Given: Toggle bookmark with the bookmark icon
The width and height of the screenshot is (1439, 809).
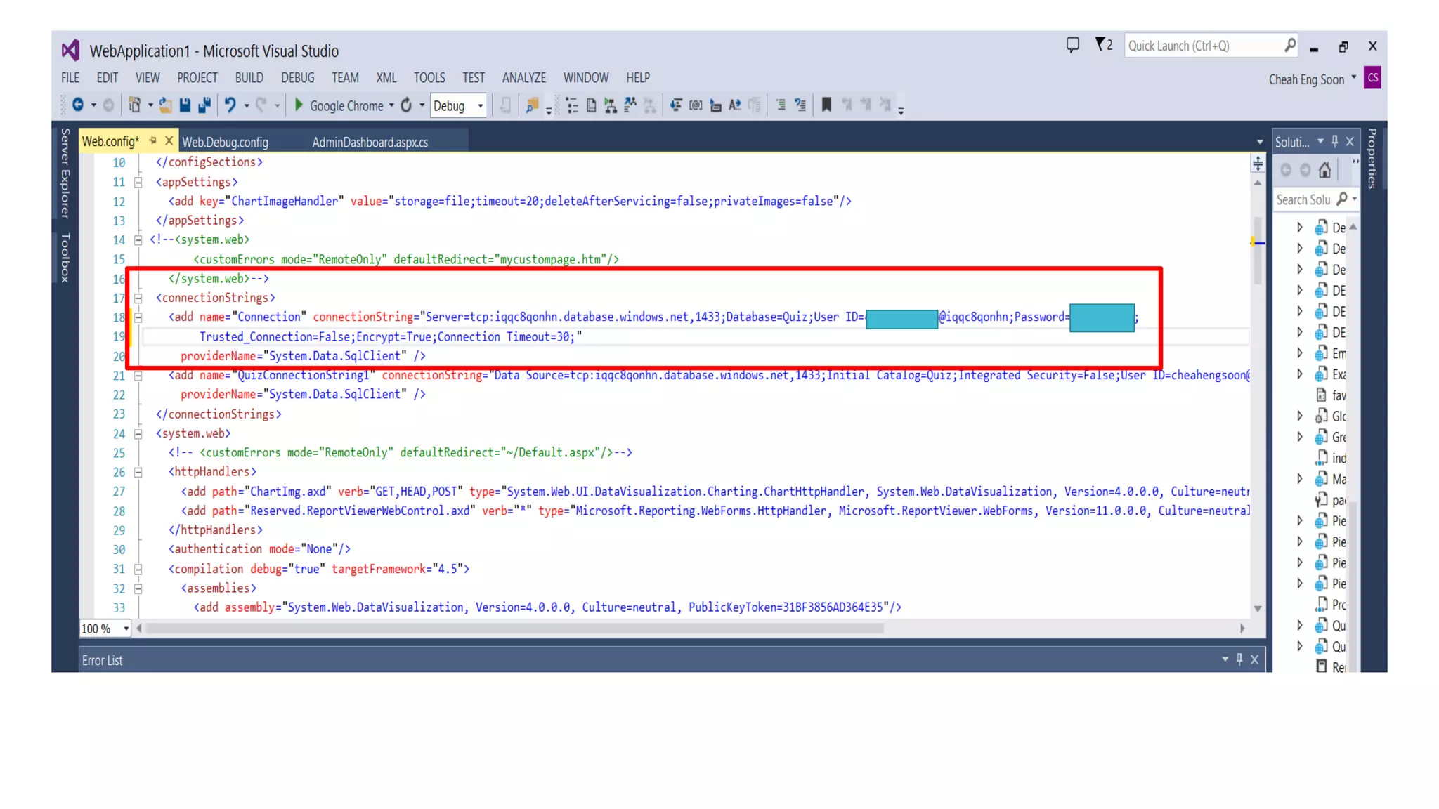Looking at the screenshot, I should (826, 105).
